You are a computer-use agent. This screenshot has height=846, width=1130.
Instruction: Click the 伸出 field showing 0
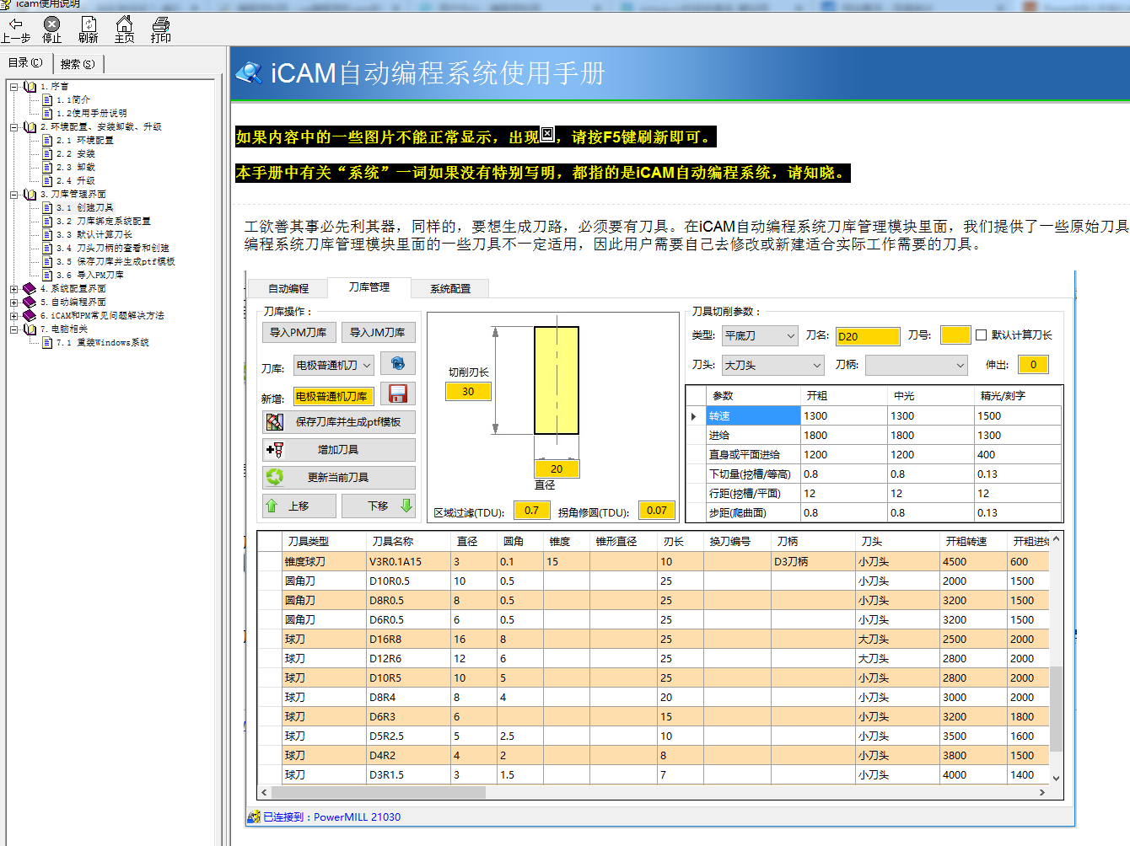click(x=1033, y=364)
